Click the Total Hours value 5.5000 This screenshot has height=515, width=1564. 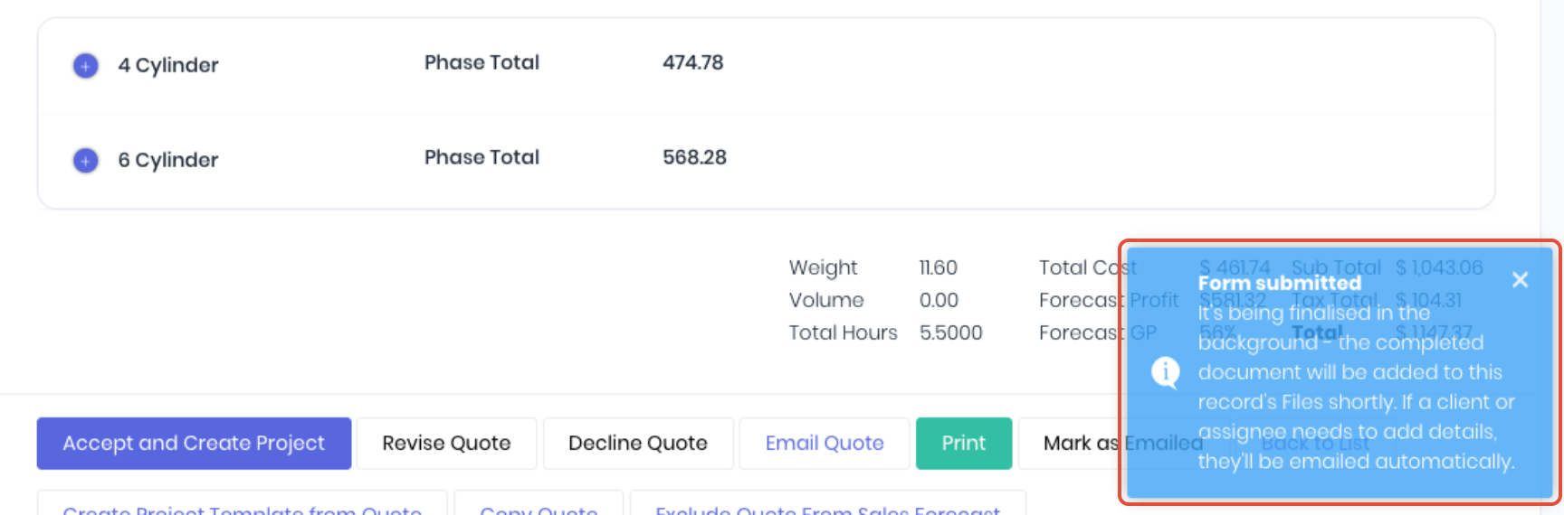[951, 332]
